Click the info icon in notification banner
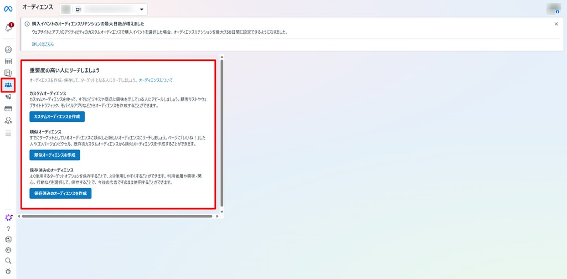This screenshot has width=567, height=279. tap(27, 24)
